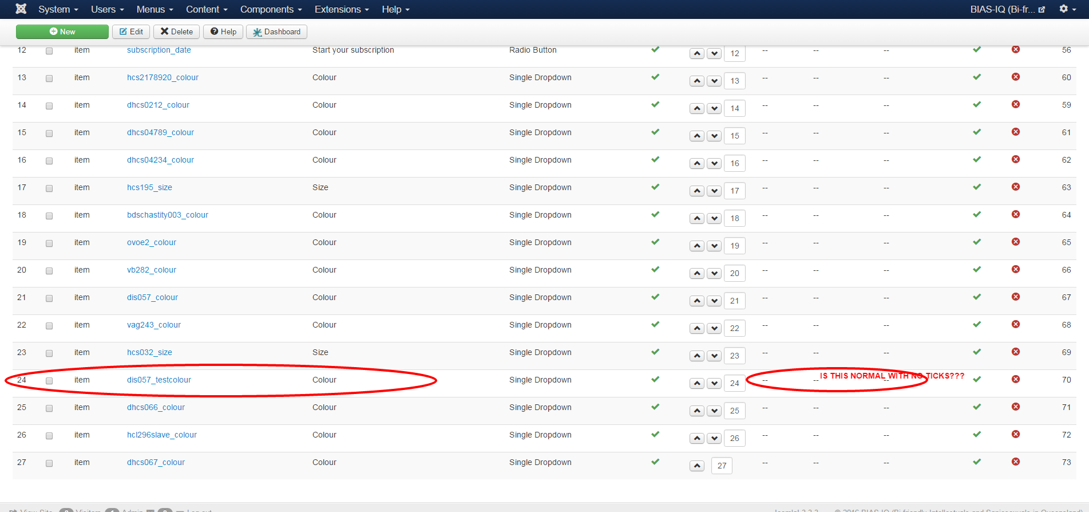Click red cross icon for dis057_testcolour
The image size is (1089, 512).
(x=1016, y=379)
